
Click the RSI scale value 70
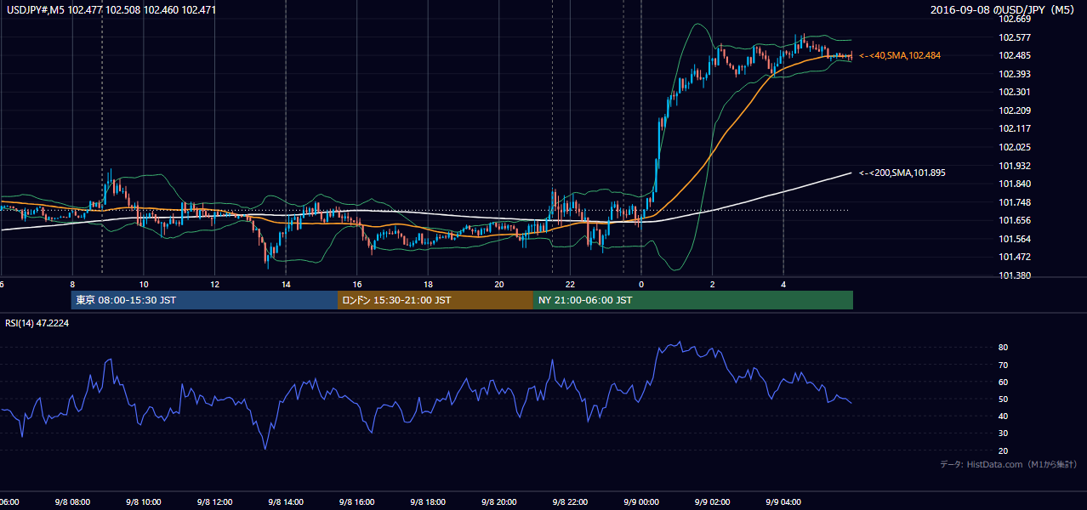click(1004, 365)
